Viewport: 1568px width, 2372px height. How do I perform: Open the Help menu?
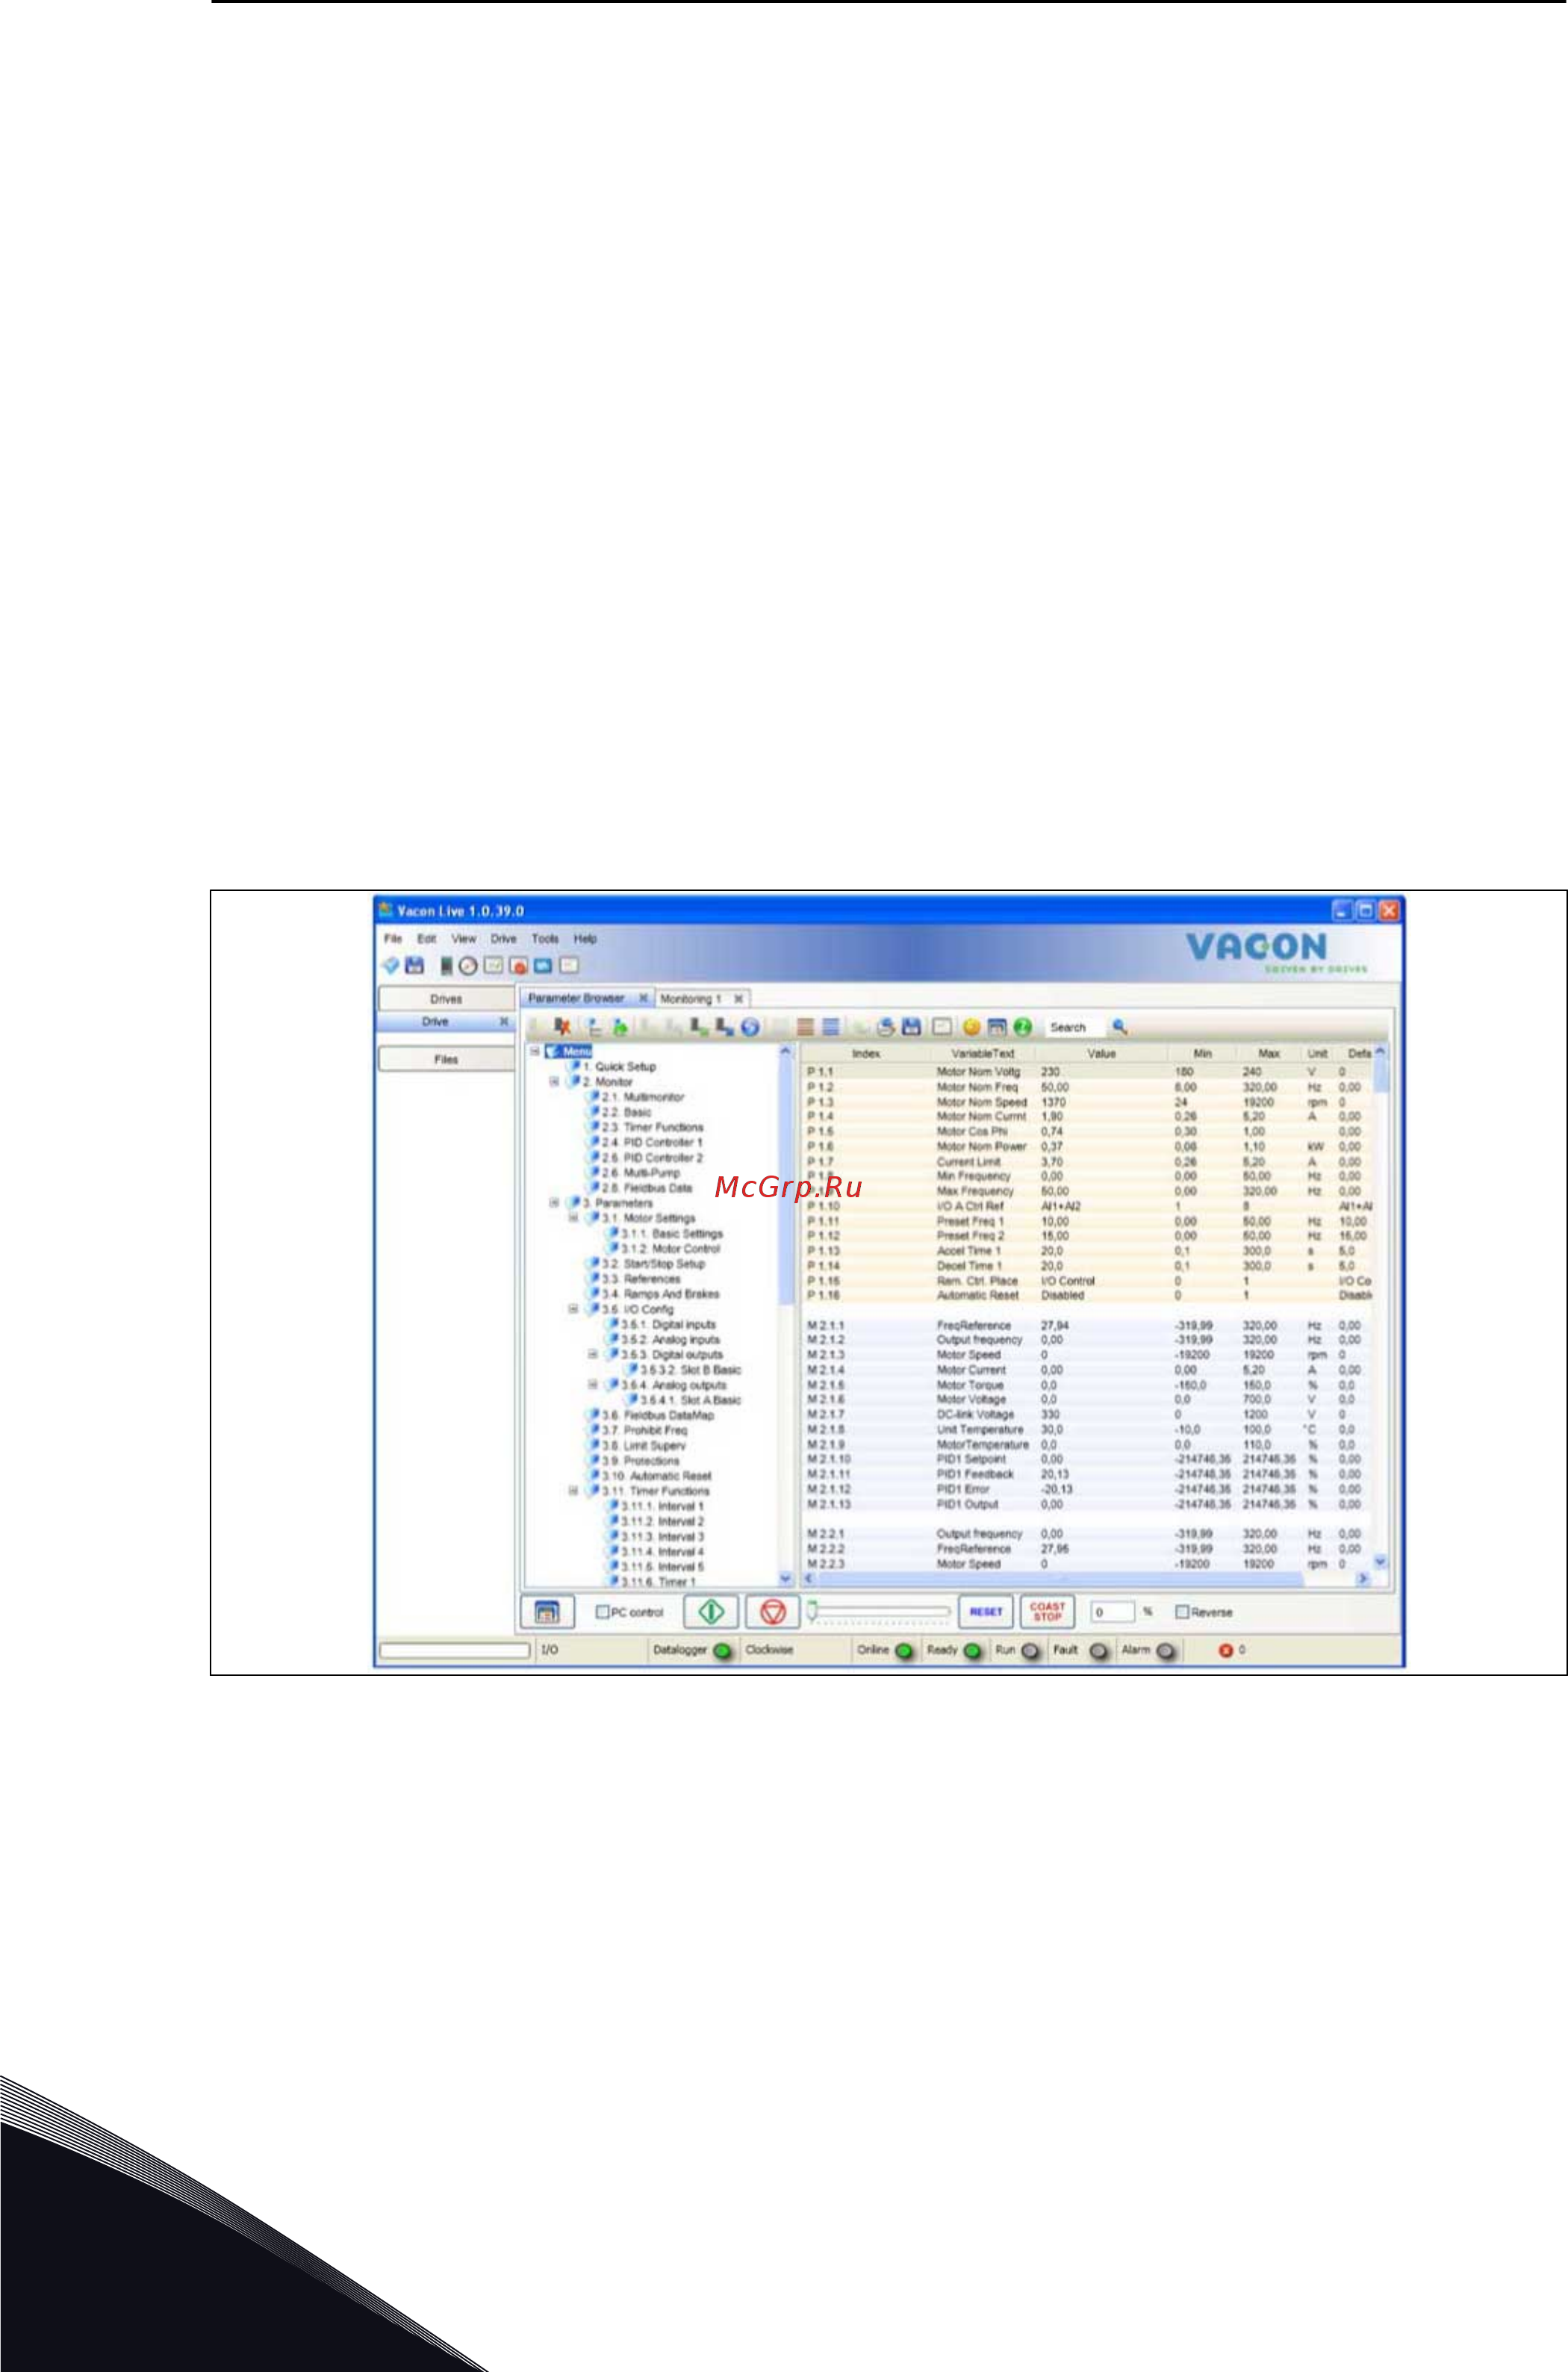click(x=585, y=939)
